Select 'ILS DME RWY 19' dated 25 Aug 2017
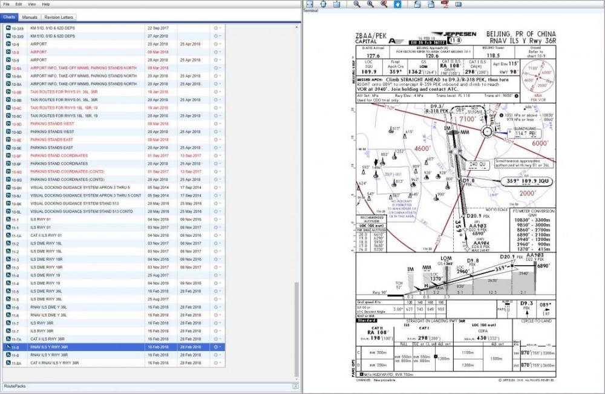 [x=114, y=275]
